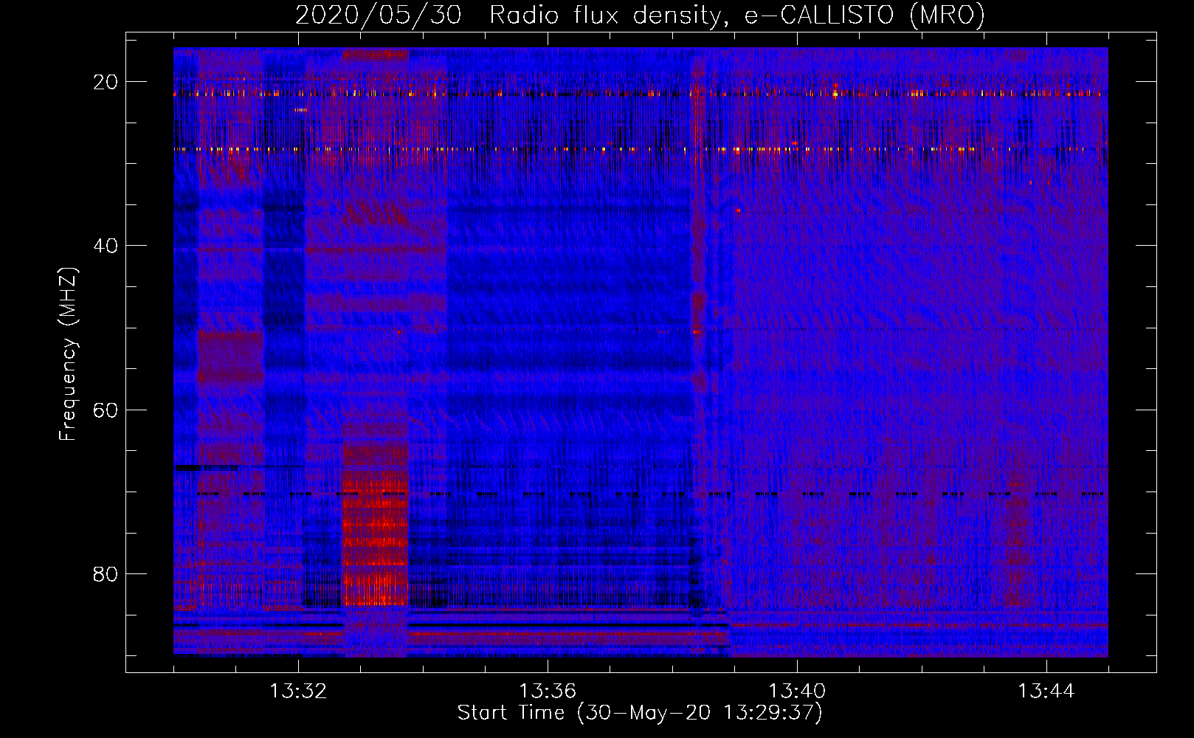Select the "Frequency (MHZ)" y-axis label

(x=68, y=354)
